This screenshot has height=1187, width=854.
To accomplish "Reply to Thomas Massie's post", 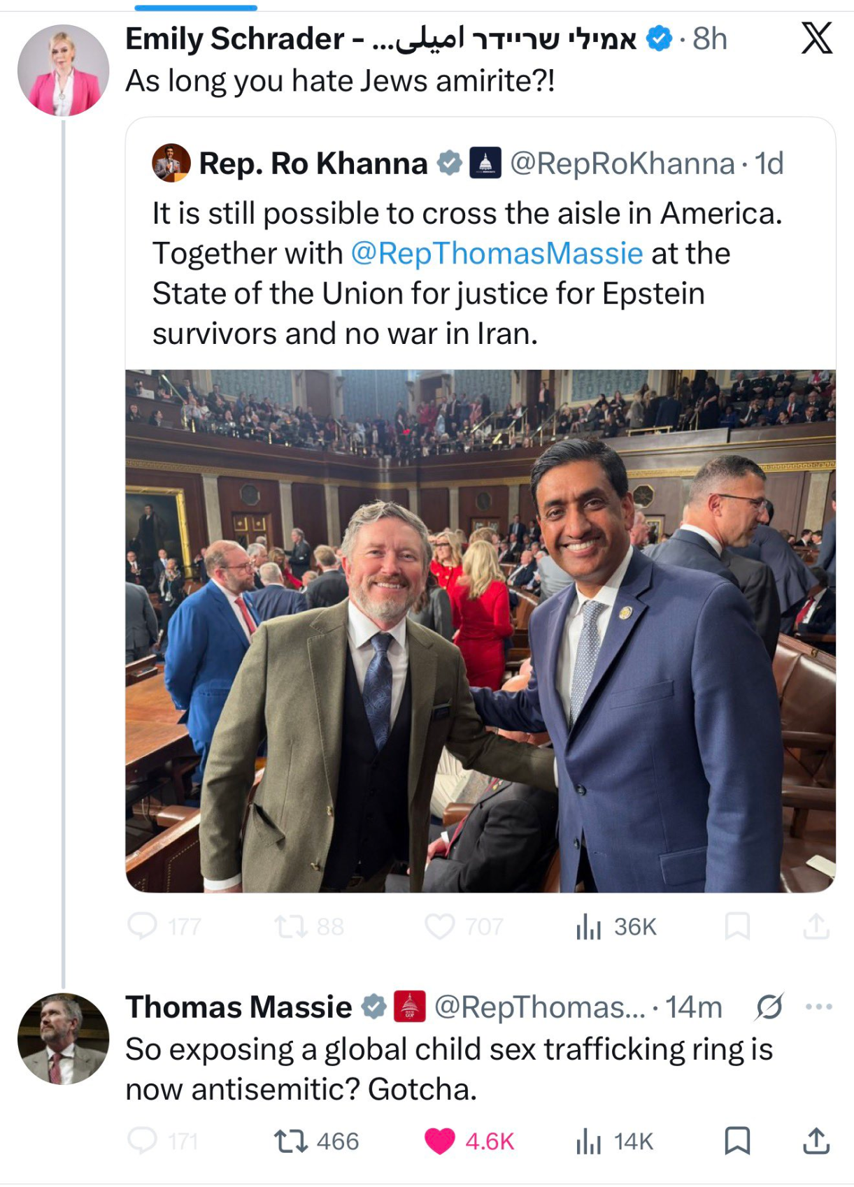I will click(143, 1141).
